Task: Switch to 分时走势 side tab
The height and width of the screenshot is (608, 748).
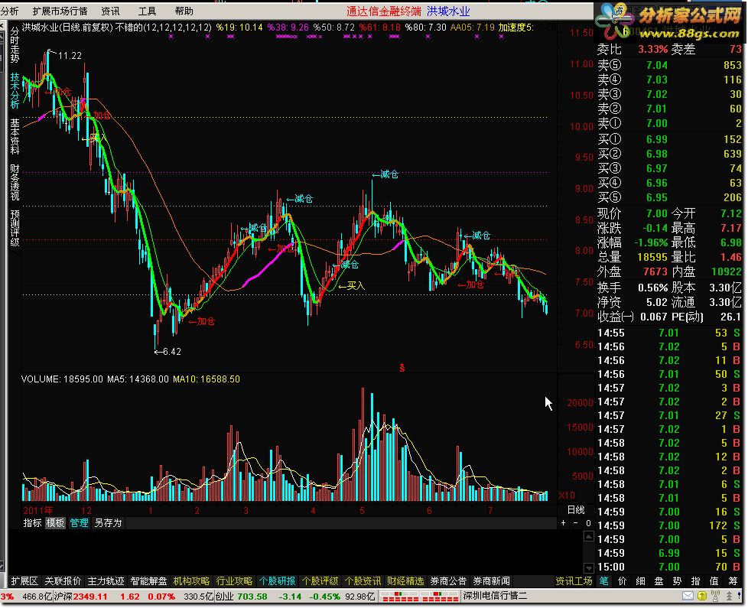Action: 15,45
